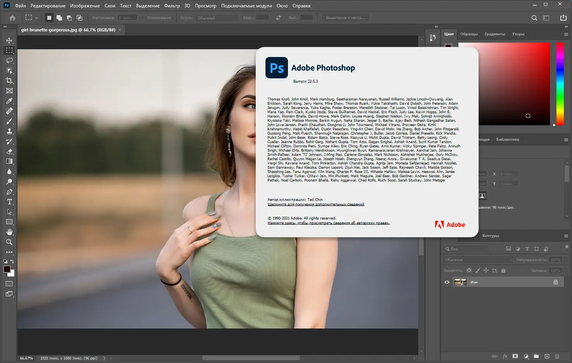Image resolution: width=572 pixels, height=363 pixels.
Task: Select the Zoom tool in toolbar
Action: 9,242
